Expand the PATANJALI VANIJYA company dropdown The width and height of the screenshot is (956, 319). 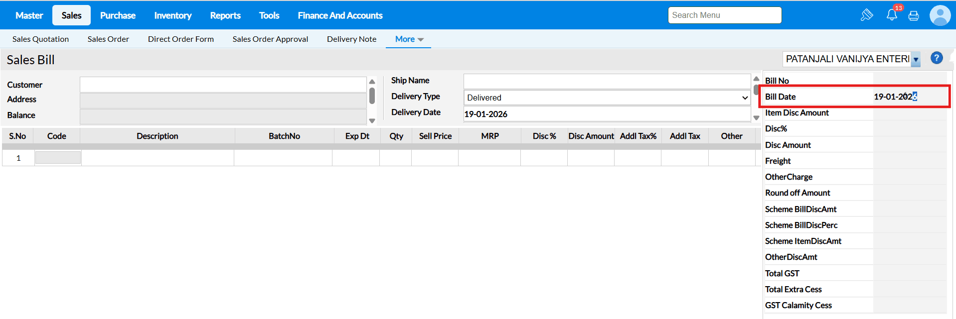pos(916,59)
